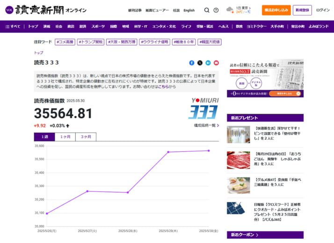Click the #大阪・関西万博 keyword tag
Viewport: 334px width, 243px height.
122,42
